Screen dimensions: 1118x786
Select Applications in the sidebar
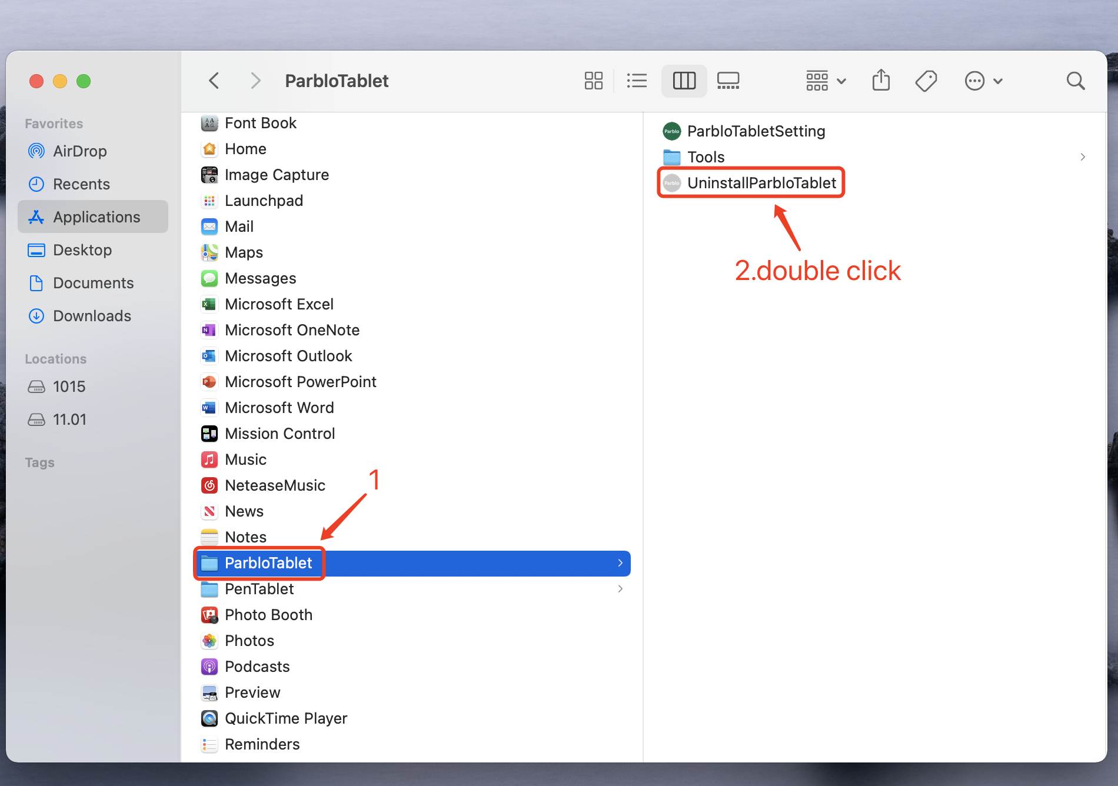tap(93, 217)
